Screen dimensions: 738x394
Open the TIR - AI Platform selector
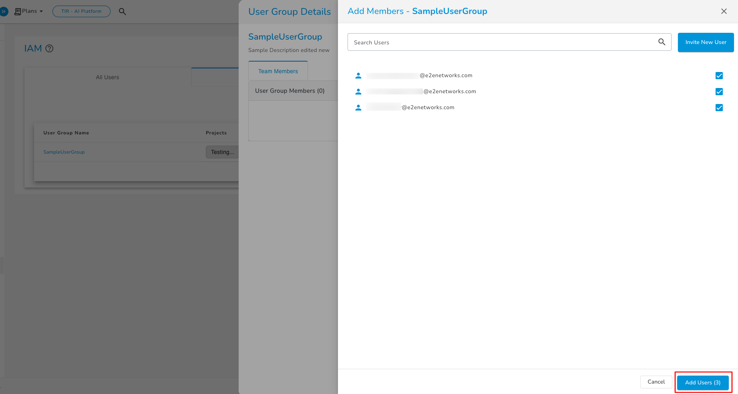pyautogui.click(x=81, y=11)
